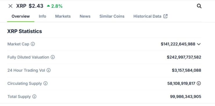Click the XRP $2.43 price header
The width and height of the screenshot is (215, 106).
pyautogui.click(x=30, y=6)
